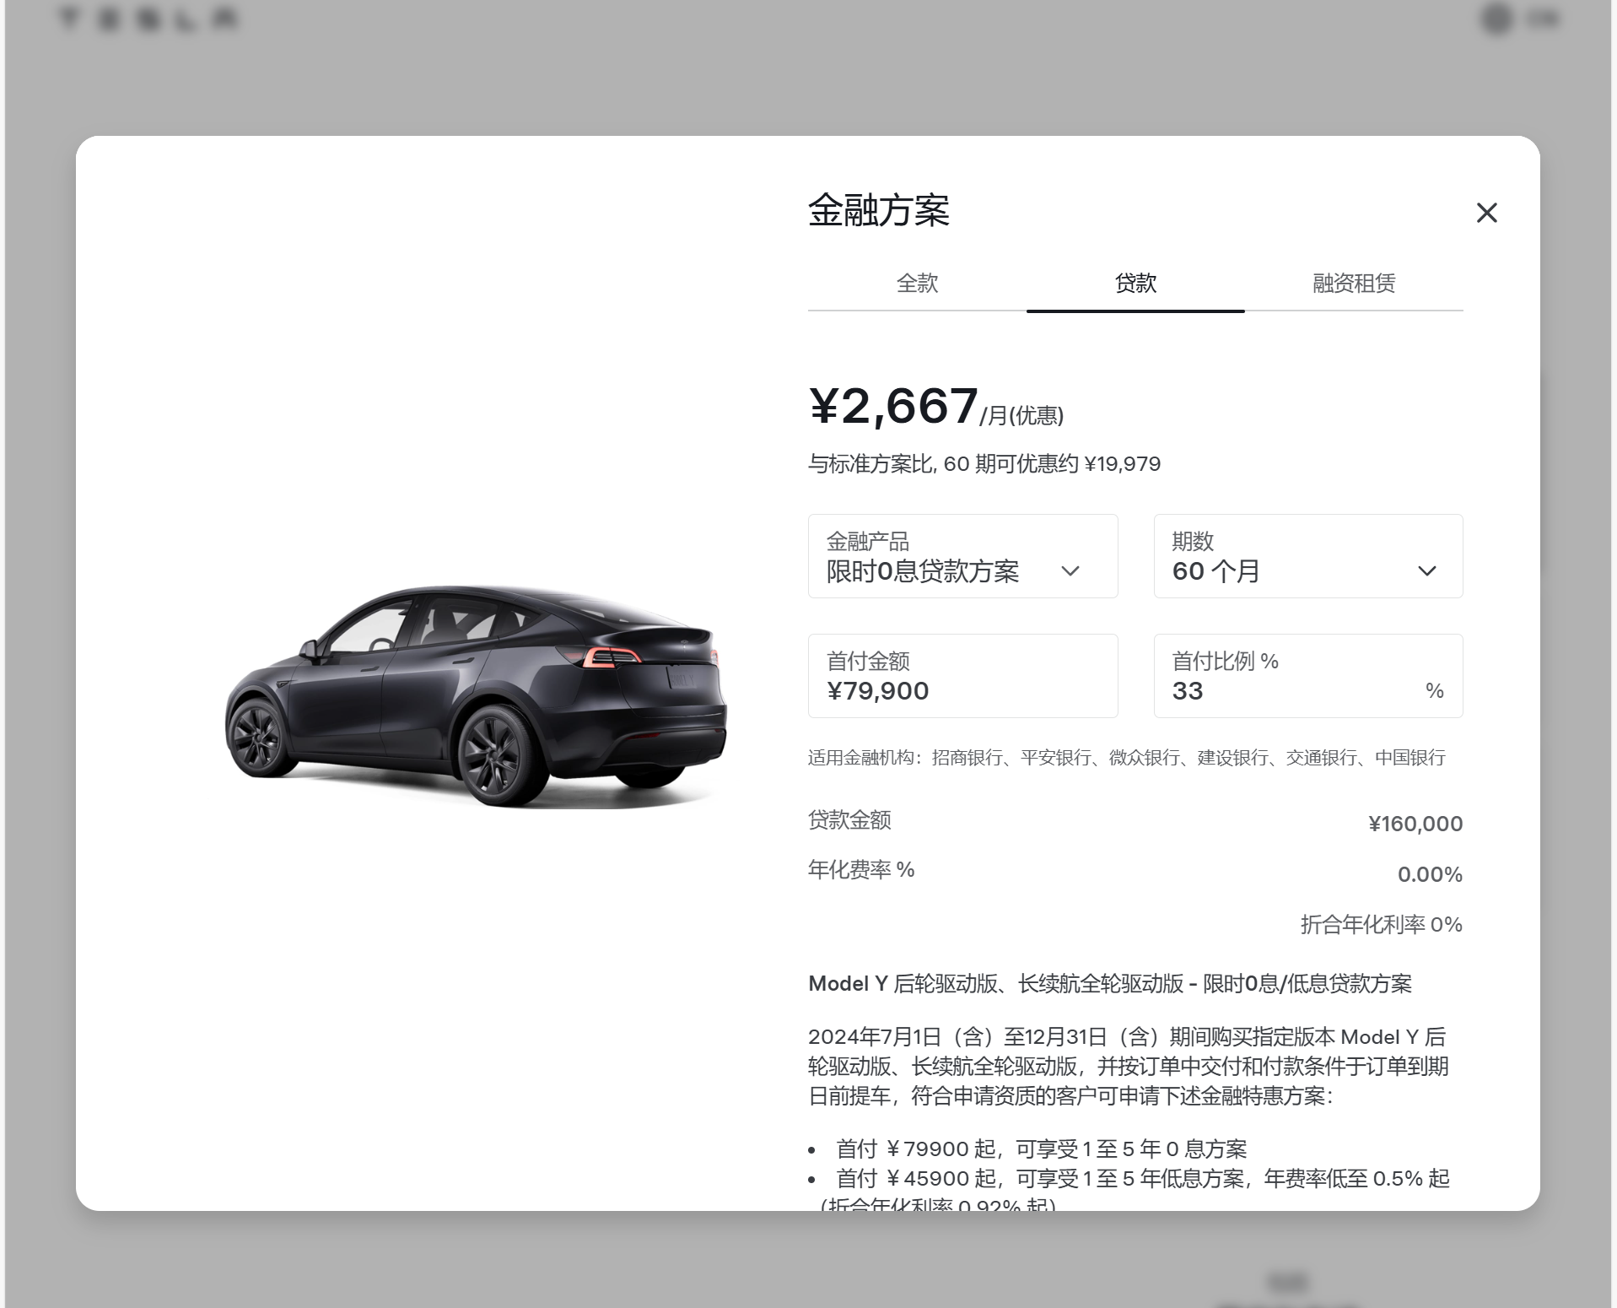Open the account icon at top right
Viewport: 1617px width, 1308px height.
point(1496,19)
